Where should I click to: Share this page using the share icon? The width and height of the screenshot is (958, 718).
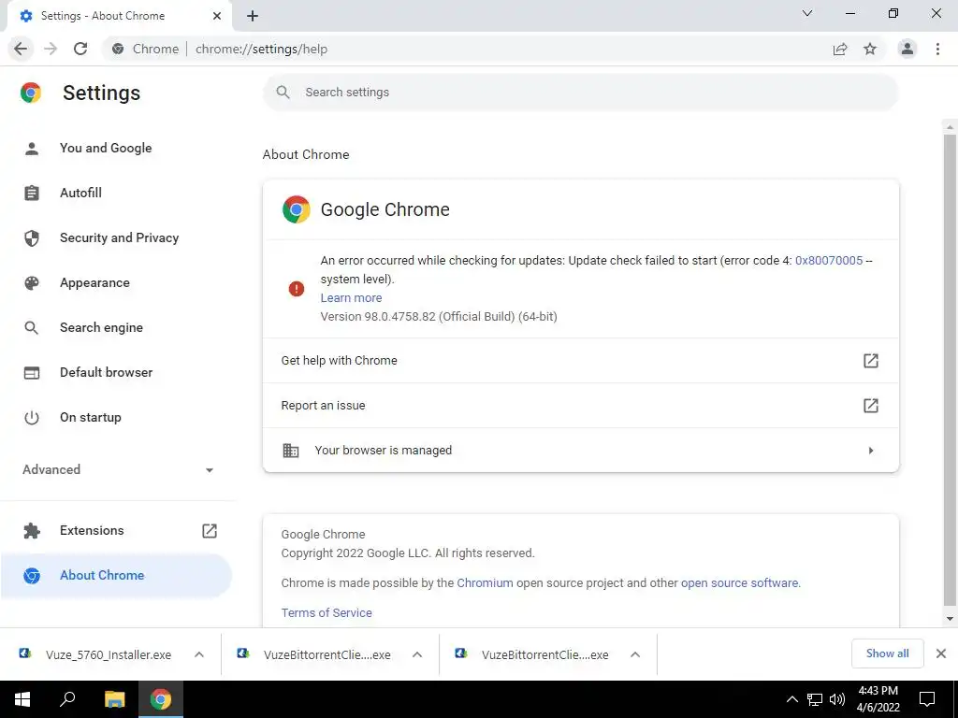840,49
